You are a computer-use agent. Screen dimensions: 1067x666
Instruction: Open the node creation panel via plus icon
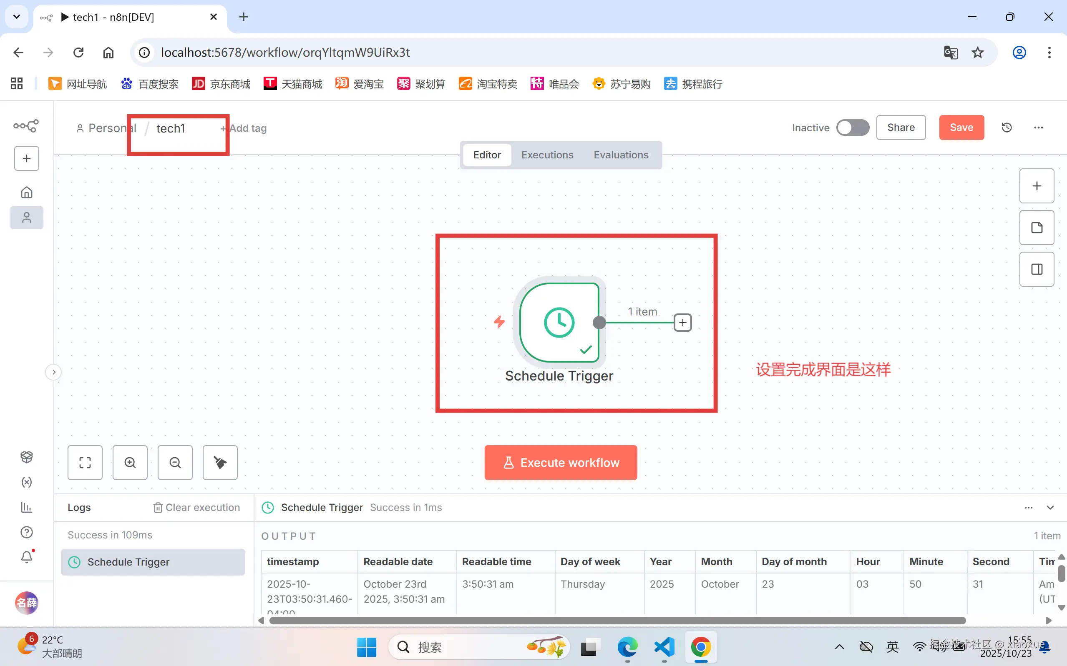[x=1037, y=185]
